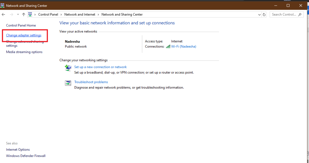Click inside the Search Control Panel field
The image size is (309, 163).
(284, 14)
